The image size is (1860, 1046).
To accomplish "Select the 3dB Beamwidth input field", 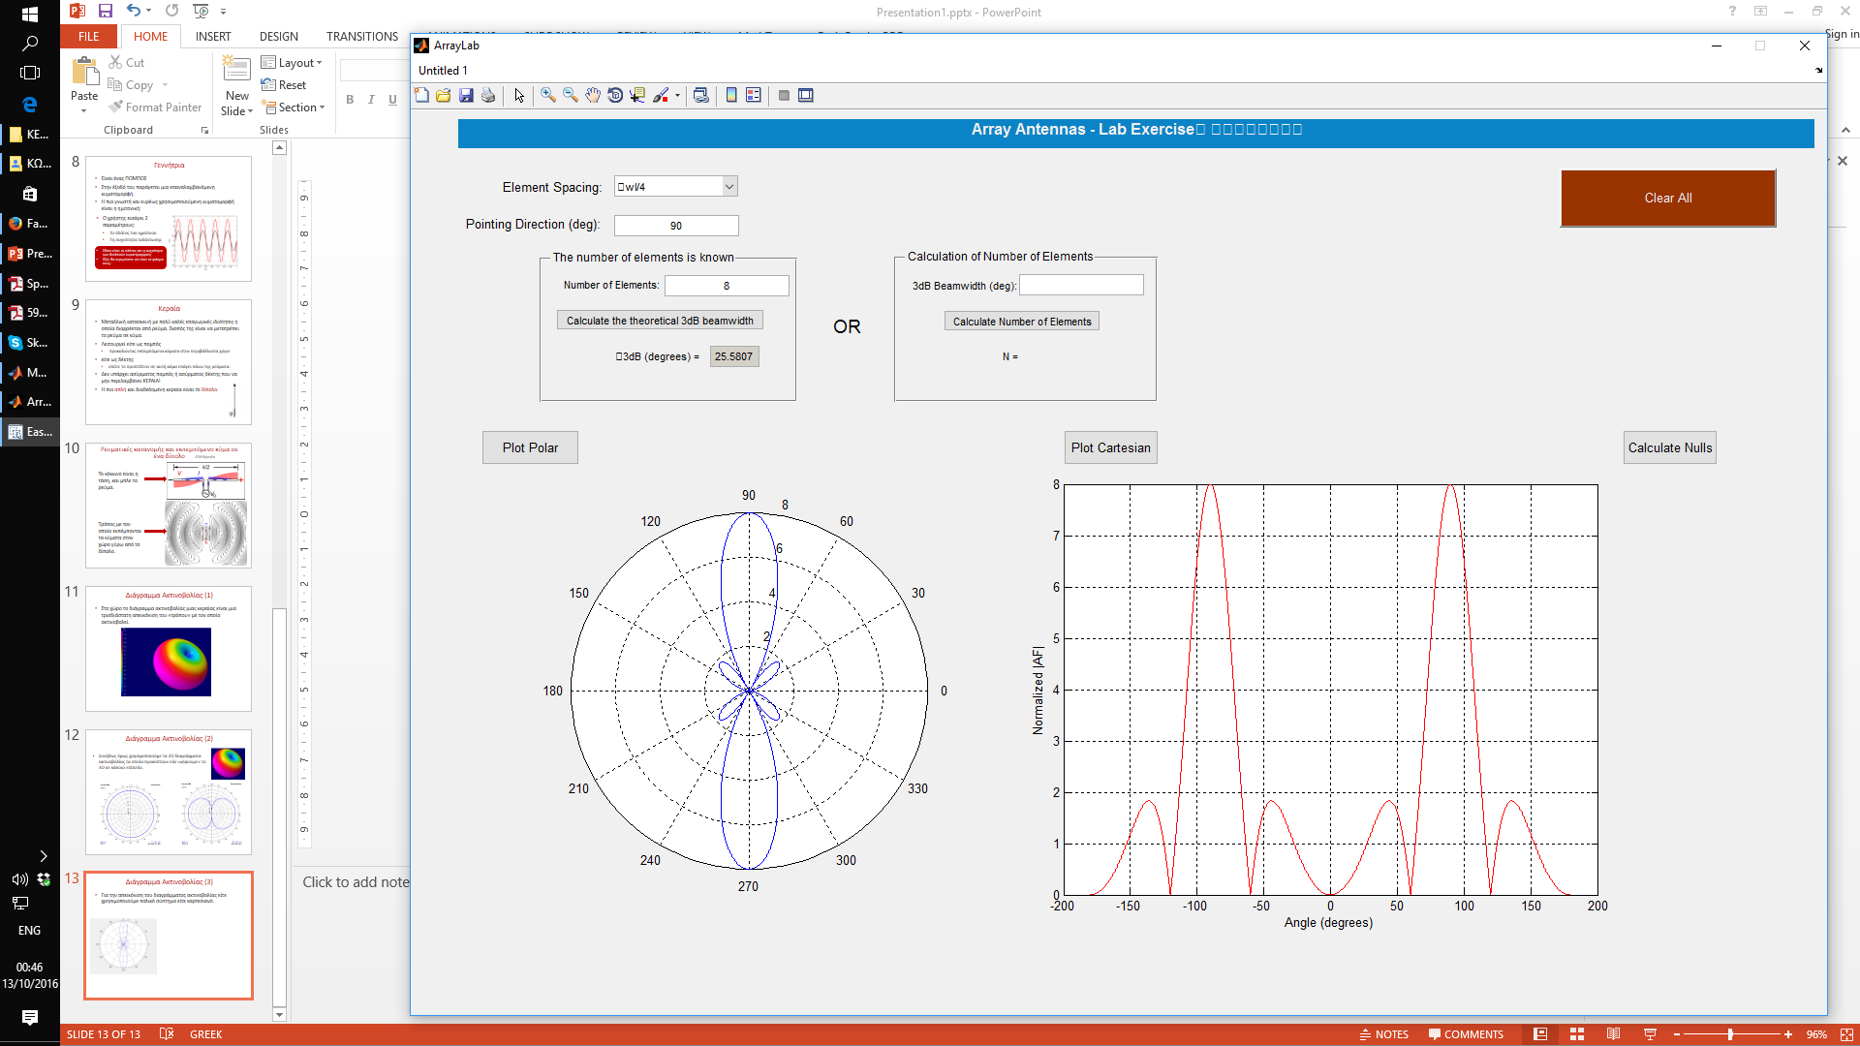I will [1081, 284].
